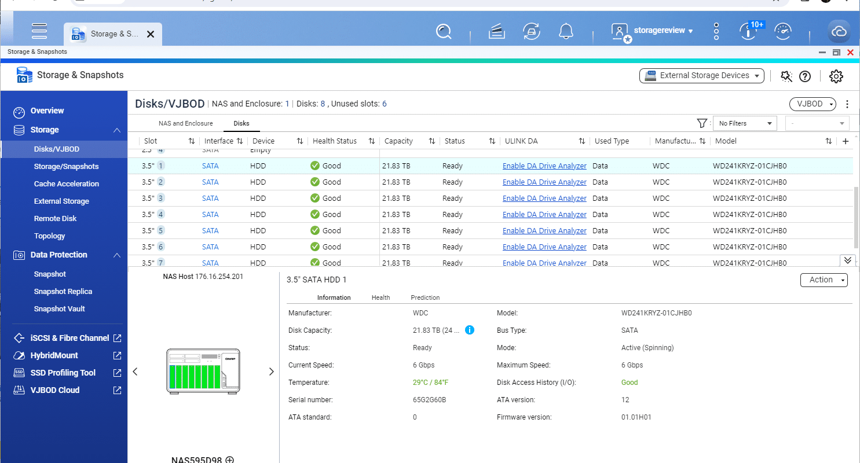This screenshot has height=463, width=860.
Task: Open the external devices sync icon
Action: coord(531,31)
